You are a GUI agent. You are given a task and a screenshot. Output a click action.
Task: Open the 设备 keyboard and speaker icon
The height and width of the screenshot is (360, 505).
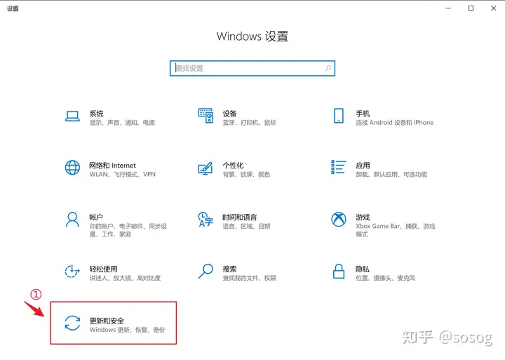pyautogui.click(x=206, y=115)
